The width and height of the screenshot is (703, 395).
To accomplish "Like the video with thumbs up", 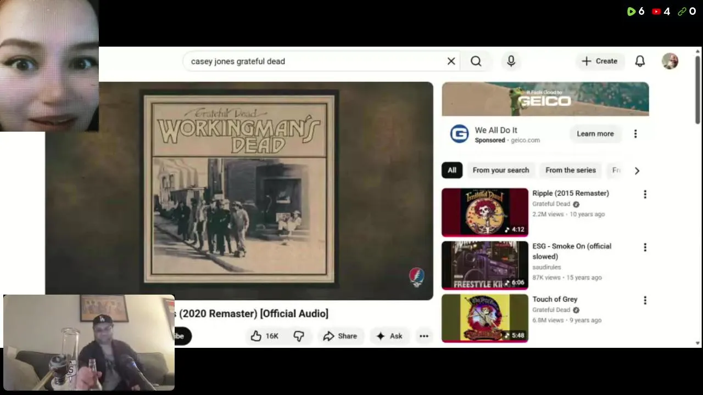I will tap(265, 336).
